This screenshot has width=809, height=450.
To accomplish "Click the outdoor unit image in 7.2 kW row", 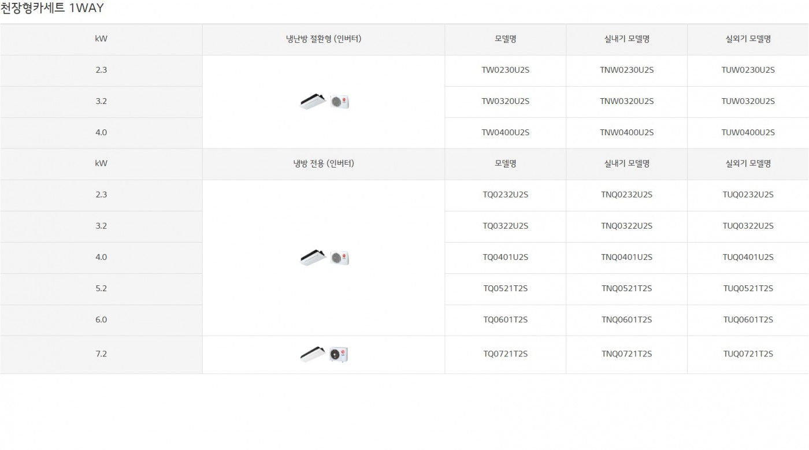I will (339, 355).
